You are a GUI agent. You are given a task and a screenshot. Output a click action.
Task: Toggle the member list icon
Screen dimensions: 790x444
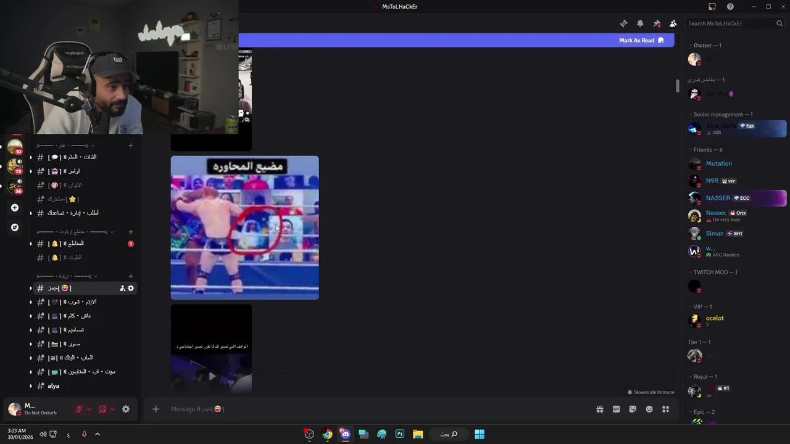(x=673, y=23)
